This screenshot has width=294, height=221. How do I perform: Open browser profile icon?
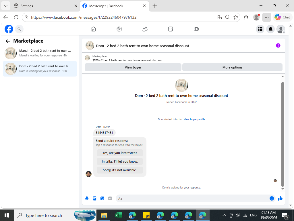coord(256,17)
